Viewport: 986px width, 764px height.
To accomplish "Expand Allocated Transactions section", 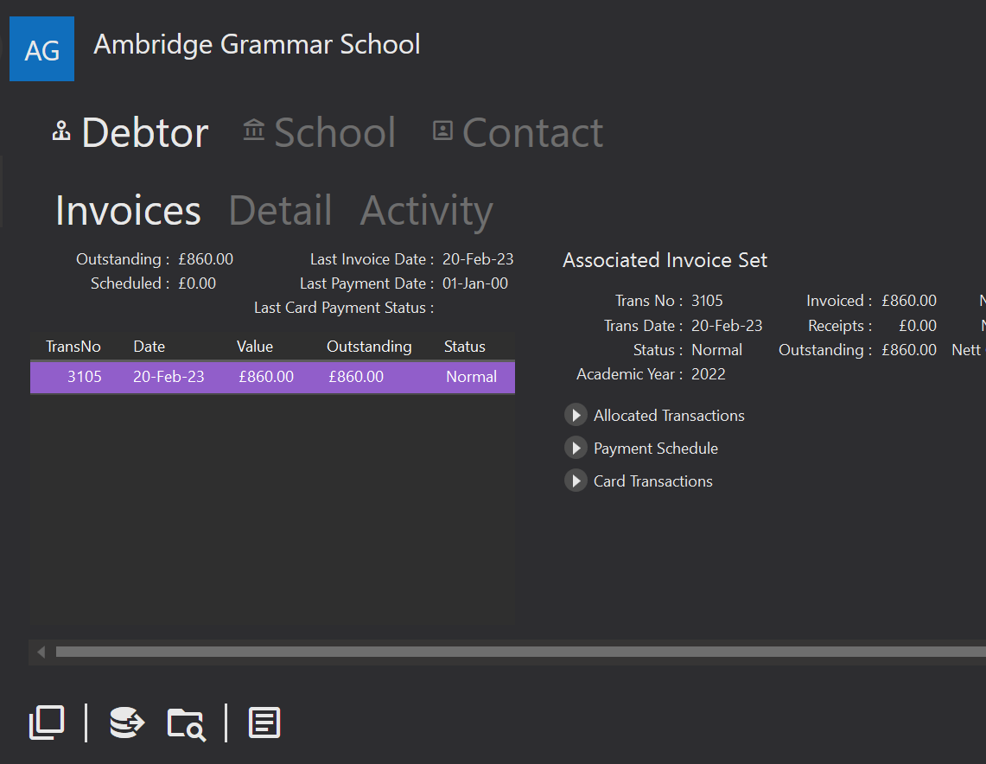I will tap(576, 415).
